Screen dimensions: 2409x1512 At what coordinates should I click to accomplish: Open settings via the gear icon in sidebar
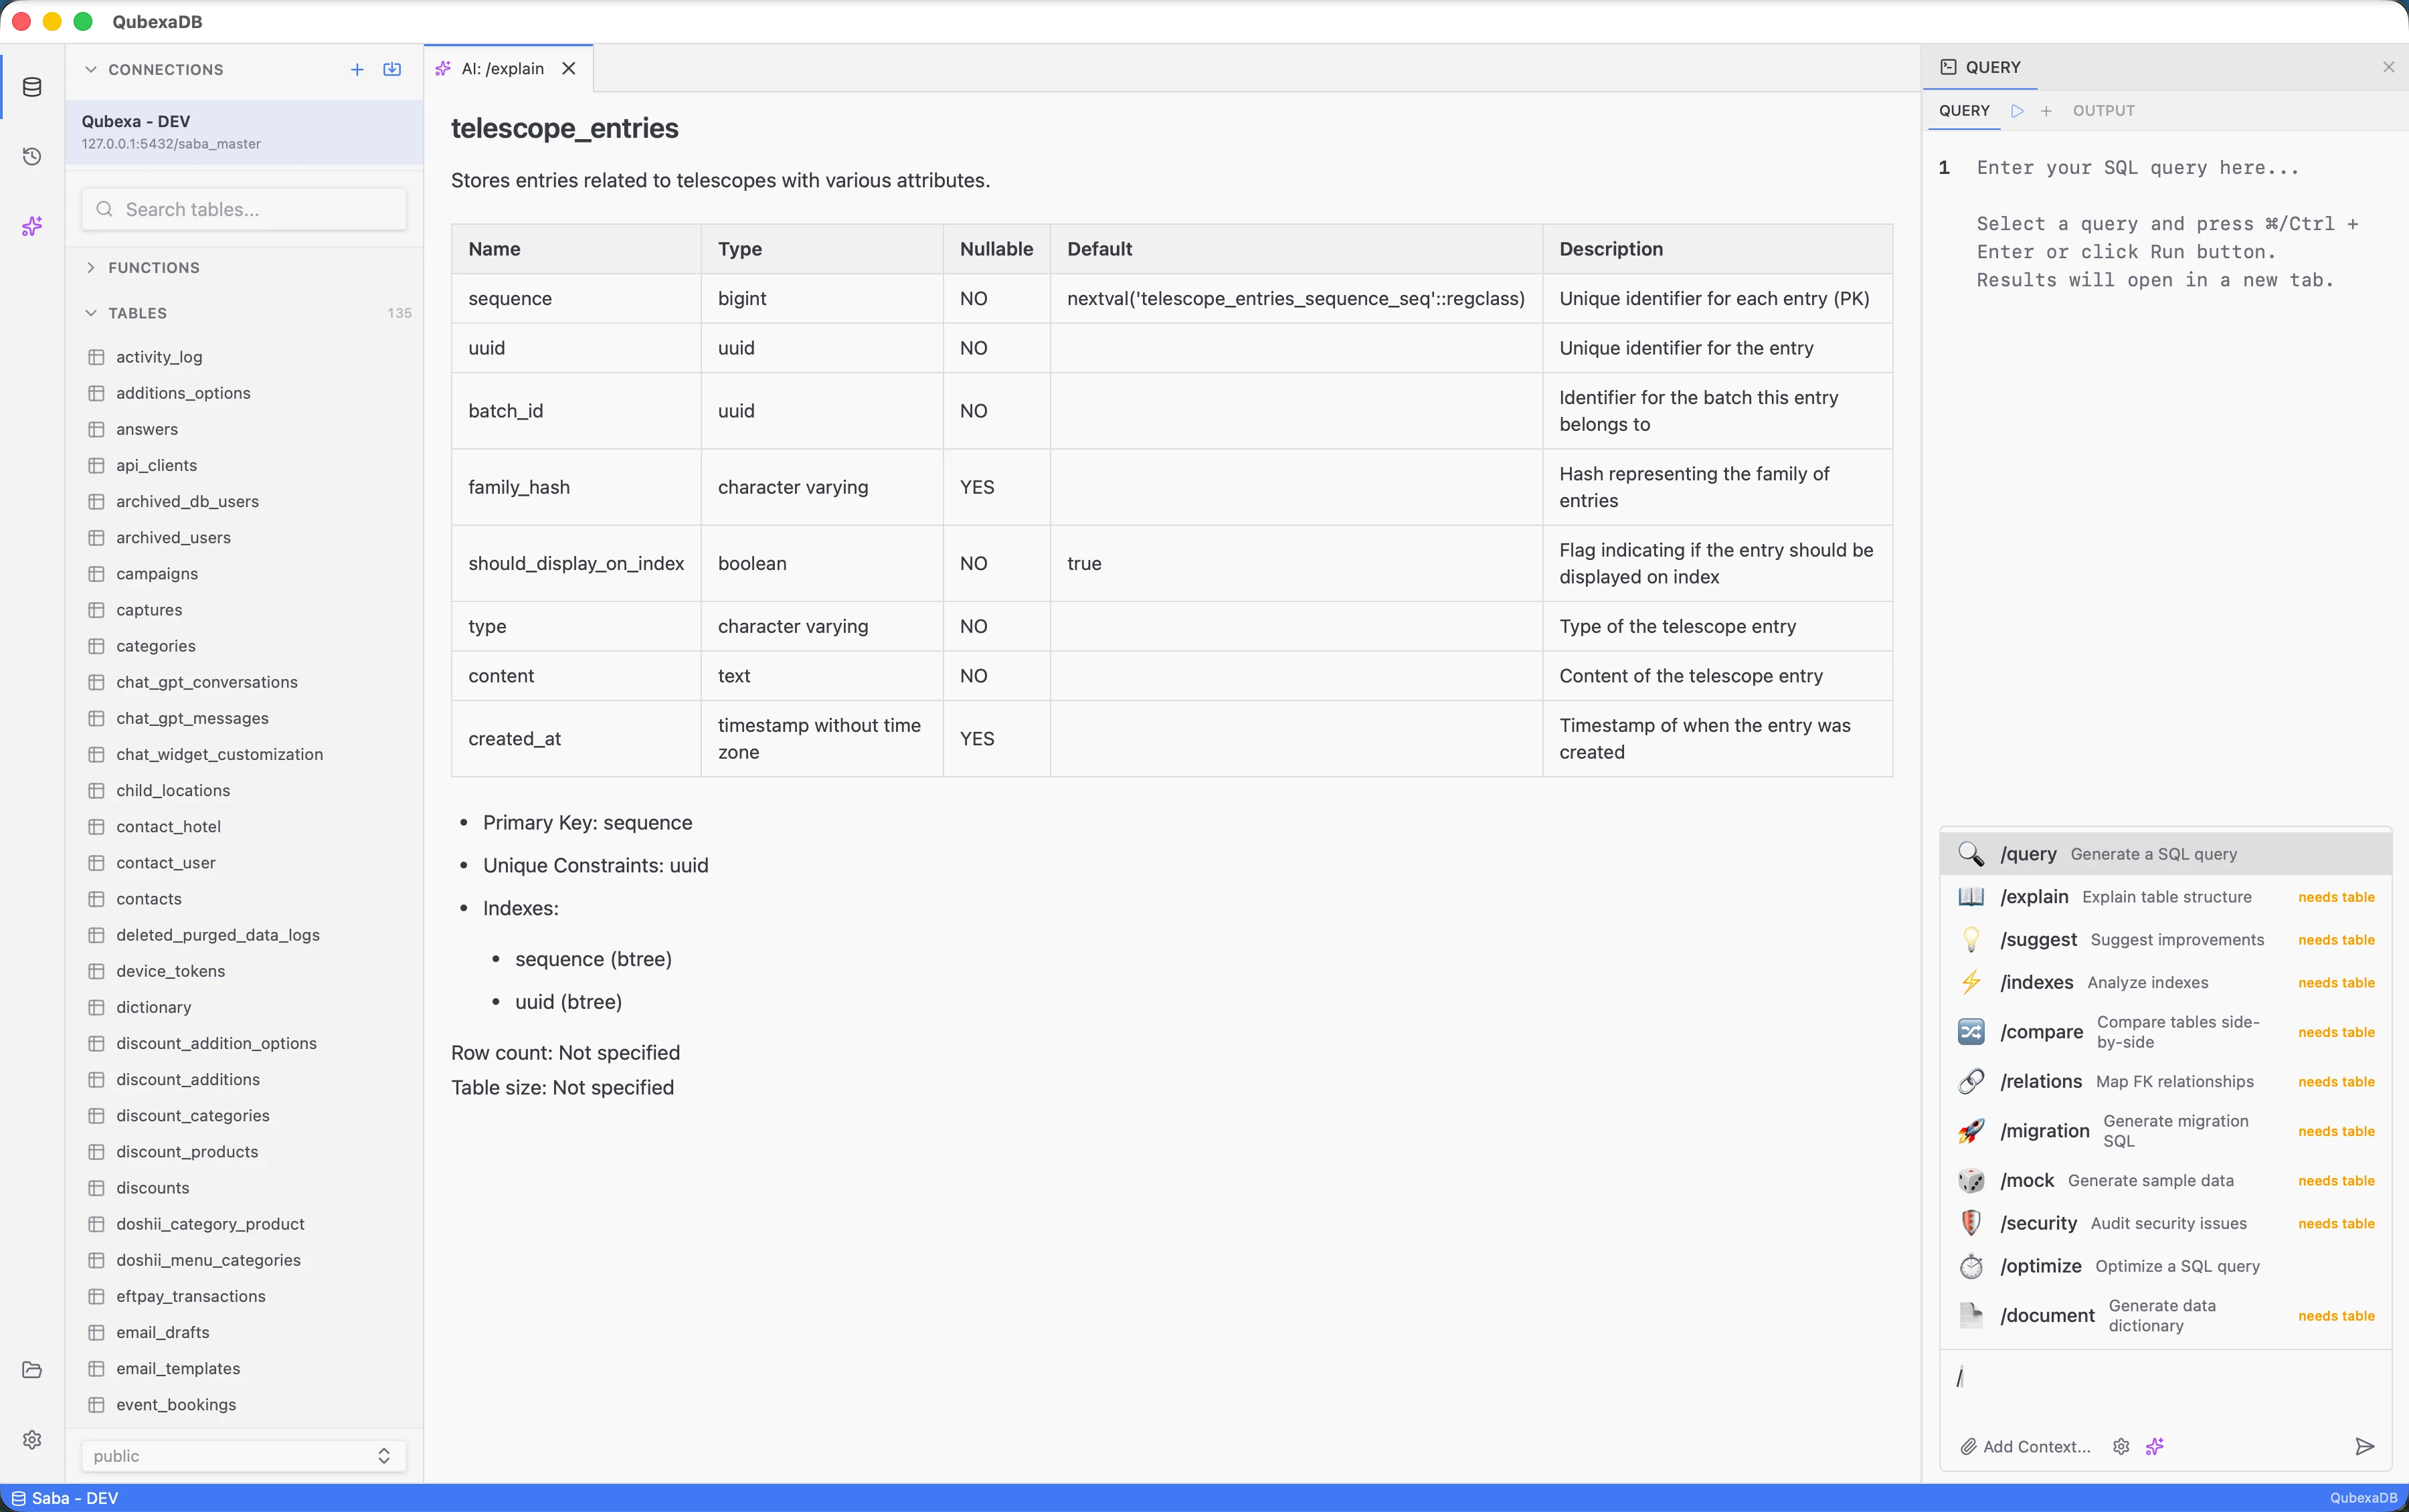(31, 1439)
